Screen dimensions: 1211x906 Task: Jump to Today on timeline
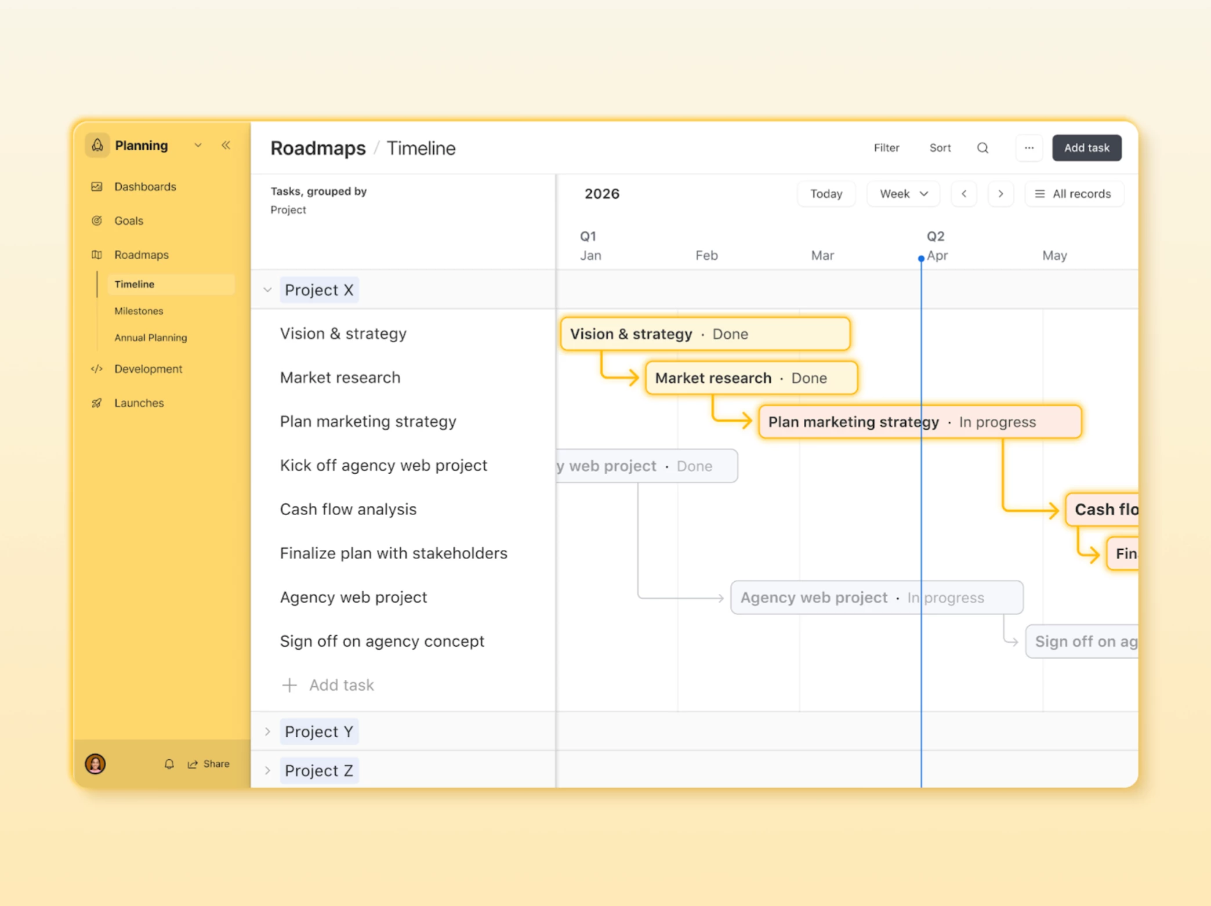pyautogui.click(x=825, y=194)
